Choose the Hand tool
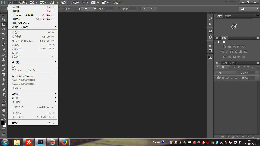Image resolution: width=260 pixels, height=146 pixels. coord(4,110)
